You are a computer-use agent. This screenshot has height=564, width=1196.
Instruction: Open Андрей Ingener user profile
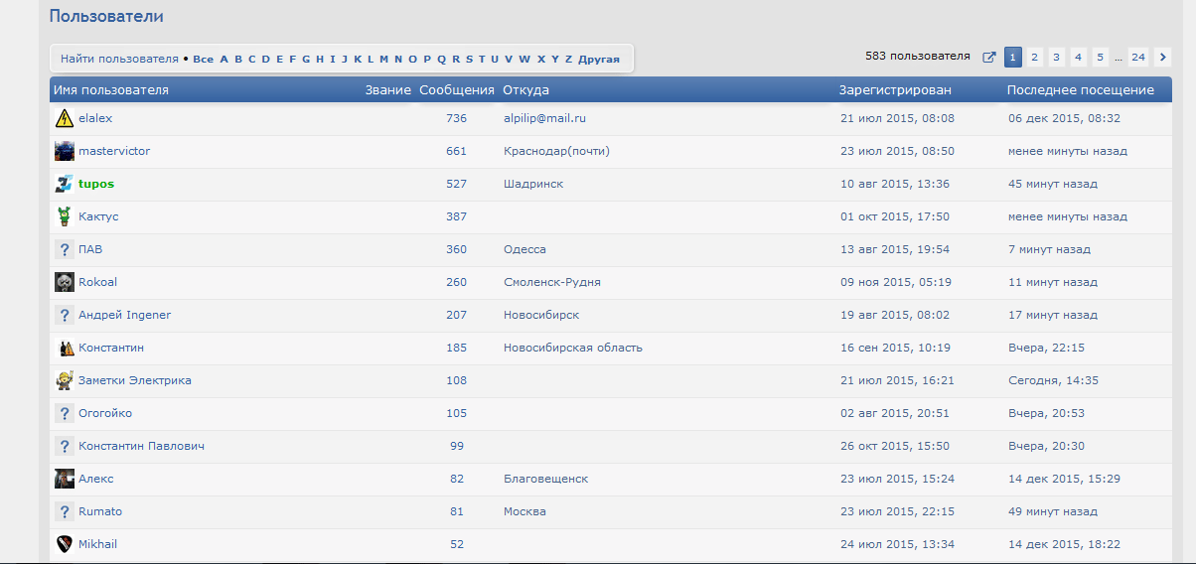click(124, 316)
